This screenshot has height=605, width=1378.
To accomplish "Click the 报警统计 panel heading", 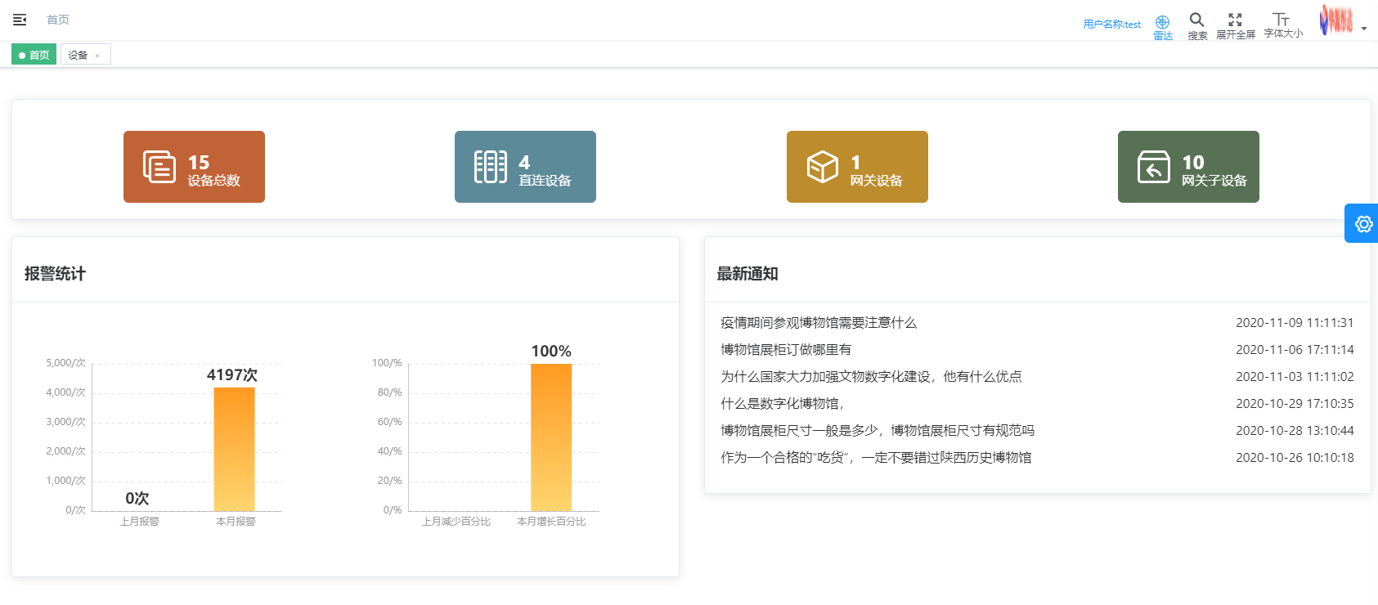I will [x=55, y=274].
